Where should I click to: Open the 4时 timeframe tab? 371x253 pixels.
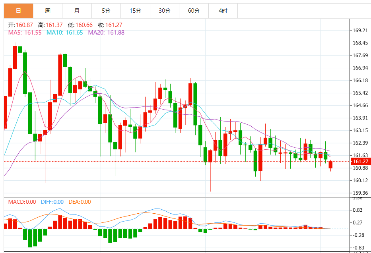(223, 11)
